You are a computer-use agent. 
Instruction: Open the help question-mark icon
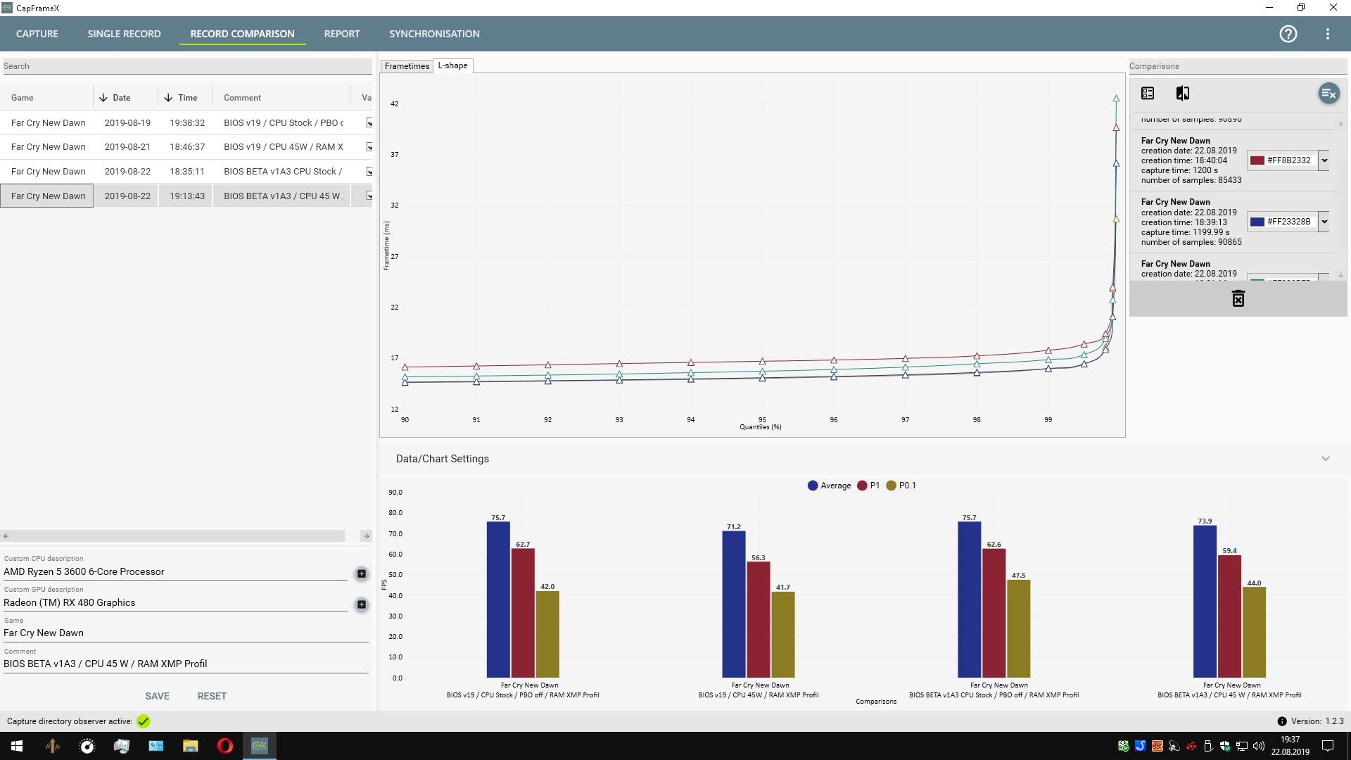(x=1288, y=34)
